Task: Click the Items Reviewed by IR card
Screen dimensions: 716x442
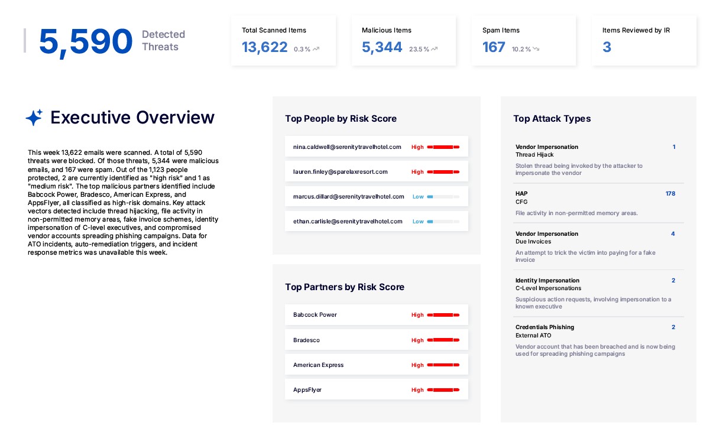Action: [643, 40]
